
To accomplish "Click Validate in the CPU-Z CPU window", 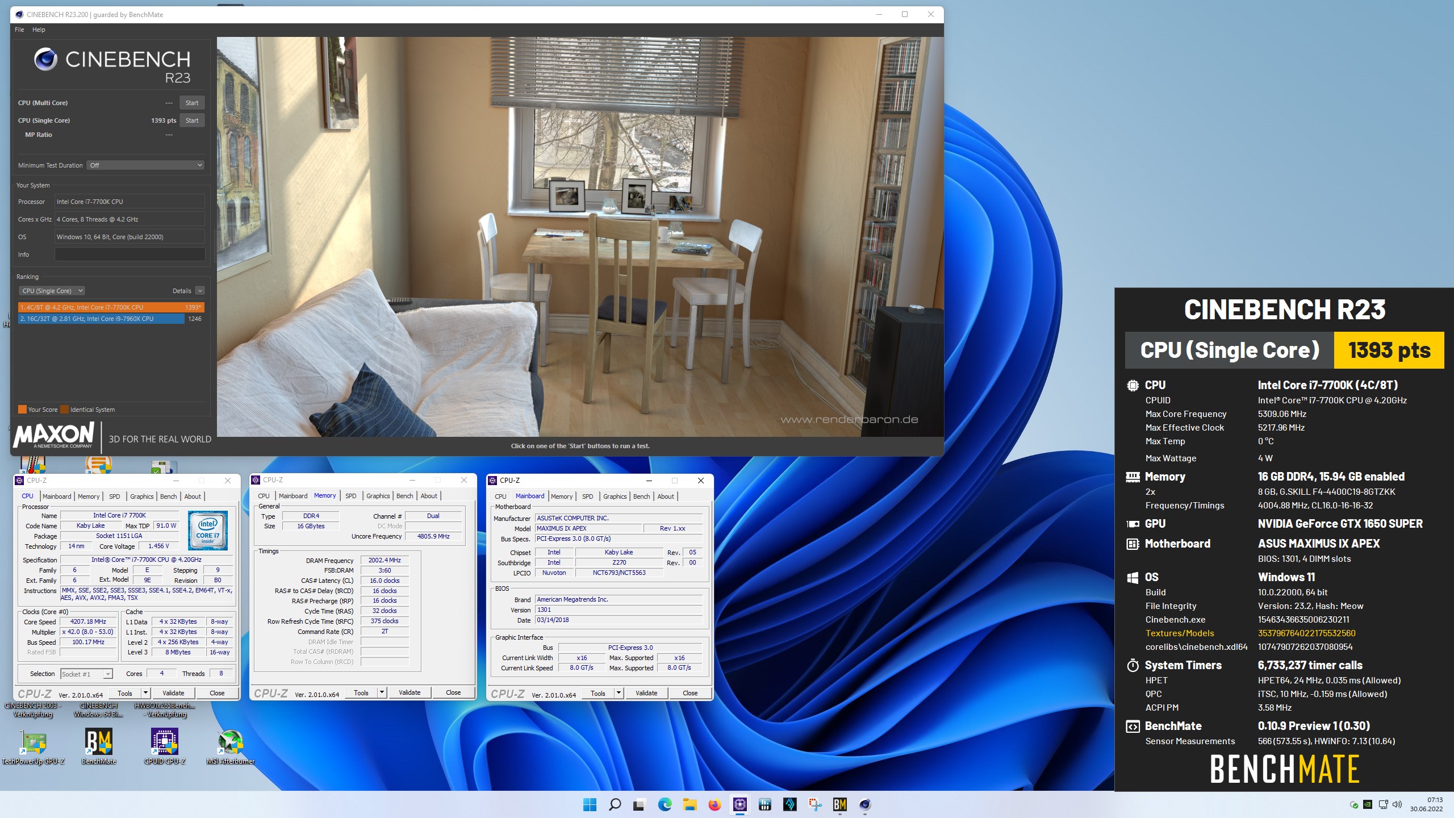I will [x=173, y=693].
